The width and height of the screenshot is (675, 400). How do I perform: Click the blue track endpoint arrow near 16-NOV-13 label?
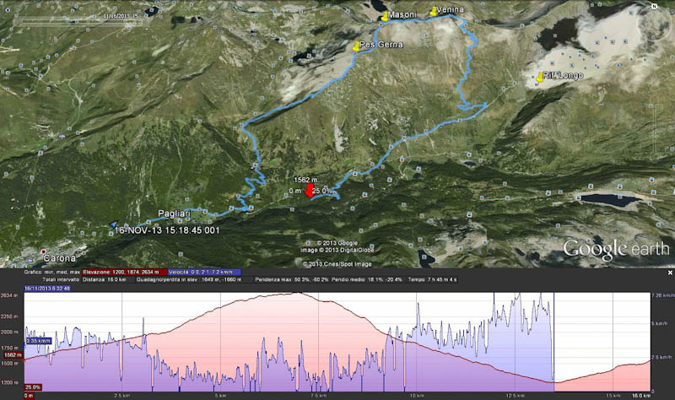coord(113,224)
